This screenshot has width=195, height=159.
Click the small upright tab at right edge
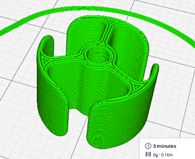[154, 72]
